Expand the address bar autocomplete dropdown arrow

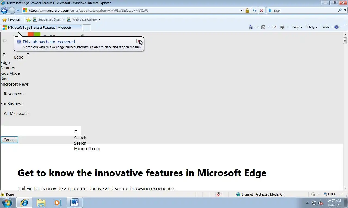click(x=241, y=11)
